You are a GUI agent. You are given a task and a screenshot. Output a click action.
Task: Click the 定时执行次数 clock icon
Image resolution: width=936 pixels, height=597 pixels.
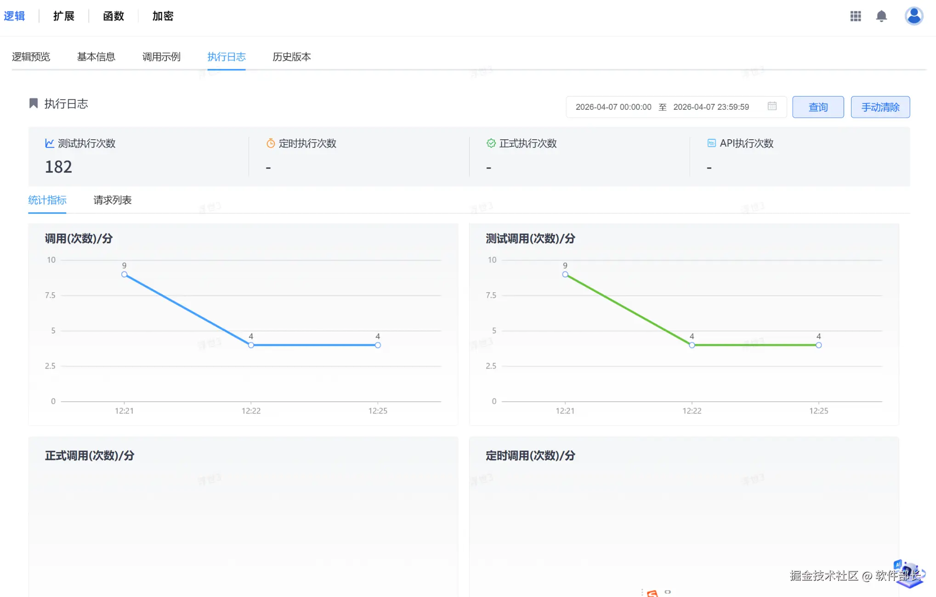271,143
